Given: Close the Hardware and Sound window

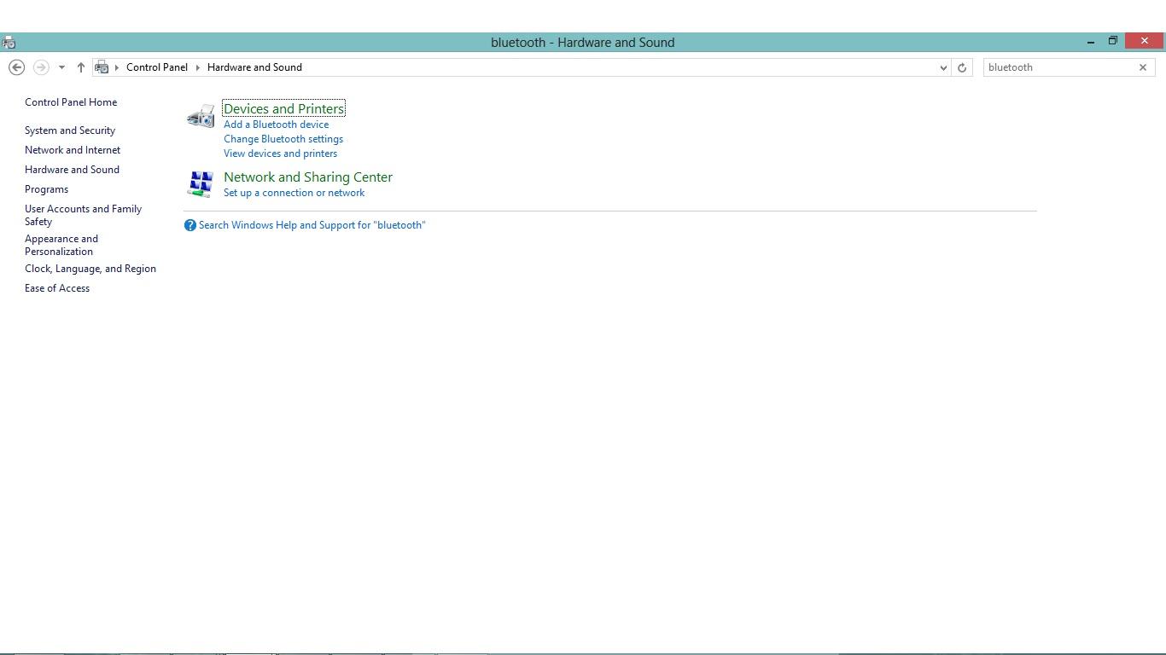Looking at the screenshot, I should (x=1145, y=41).
